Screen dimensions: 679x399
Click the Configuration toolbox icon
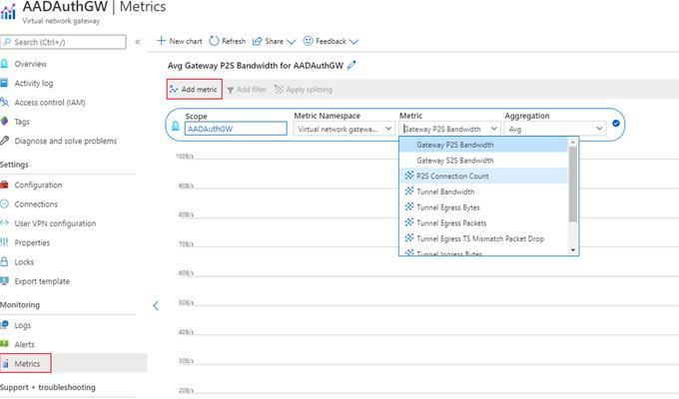click(x=4, y=185)
